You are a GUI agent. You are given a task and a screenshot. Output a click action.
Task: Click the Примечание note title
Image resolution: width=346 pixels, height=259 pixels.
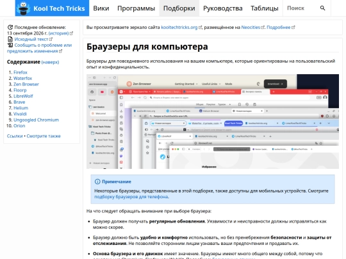pos(117,182)
